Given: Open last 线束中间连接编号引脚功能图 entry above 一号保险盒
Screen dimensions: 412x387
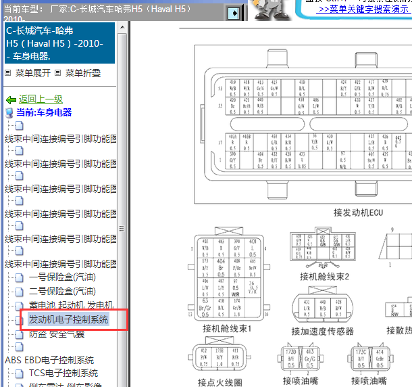Looking at the screenshot, I should pyautogui.click(x=61, y=264).
